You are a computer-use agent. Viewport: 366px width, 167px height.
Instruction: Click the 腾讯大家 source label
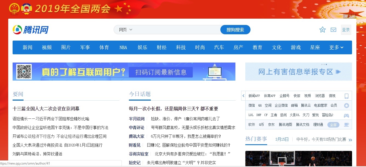pos(137,136)
